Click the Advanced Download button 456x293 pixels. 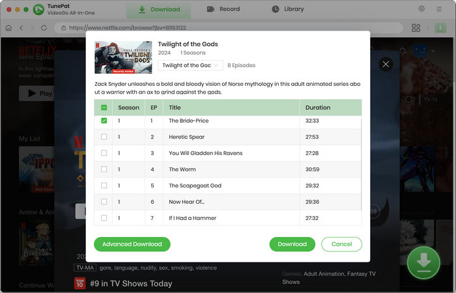132,244
